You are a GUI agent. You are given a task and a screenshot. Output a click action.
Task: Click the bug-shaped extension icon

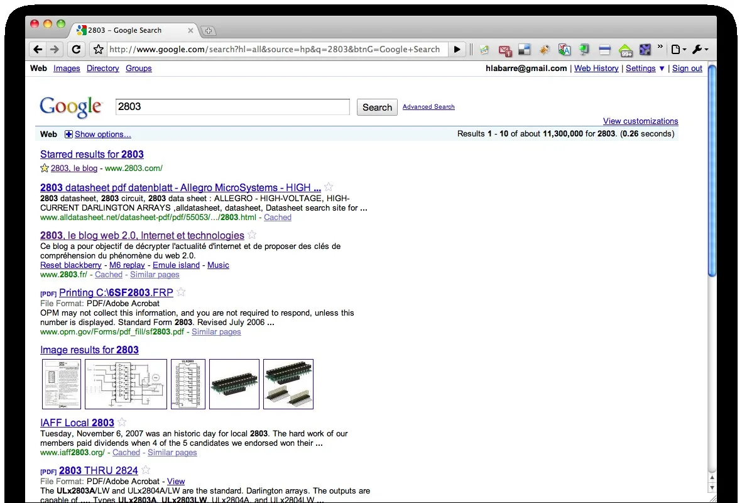pos(545,49)
